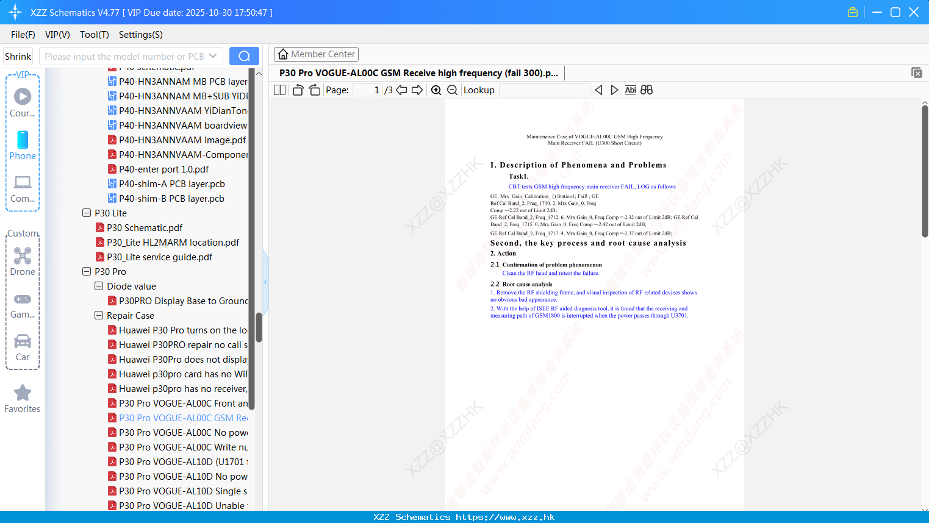Open Drone category

[x=23, y=261]
